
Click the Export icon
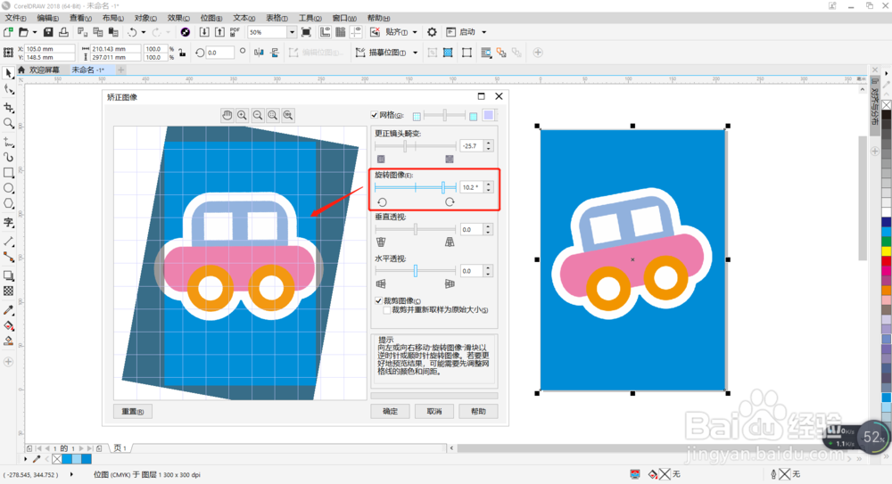click(x=219, y=32)
